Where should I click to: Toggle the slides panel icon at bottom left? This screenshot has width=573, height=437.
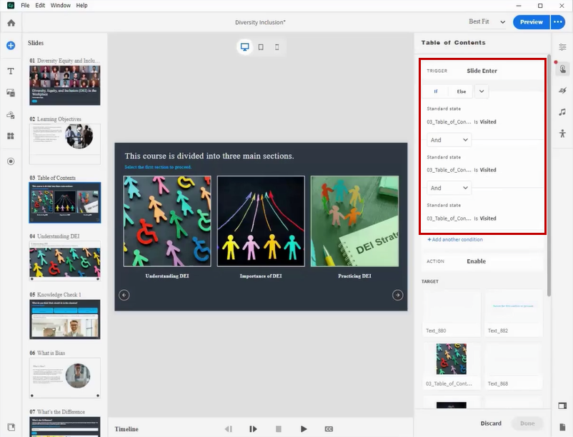(11, 427)
